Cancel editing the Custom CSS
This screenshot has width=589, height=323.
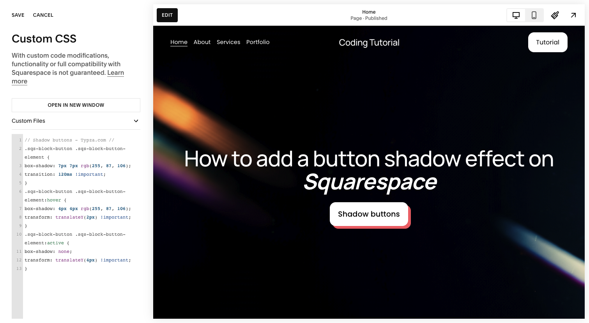[x=43, y=15]
